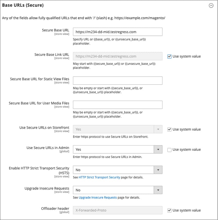The image size is (218, 220).
Task: Click the disabled Offloader header field
Action: [x=117, y=210]
